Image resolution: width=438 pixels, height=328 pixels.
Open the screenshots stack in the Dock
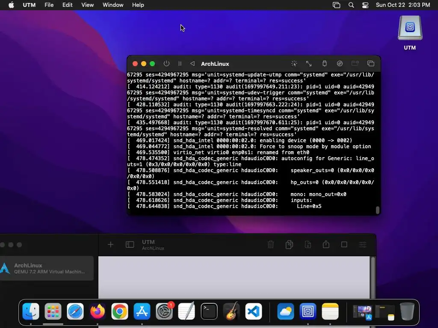(363, 312)
